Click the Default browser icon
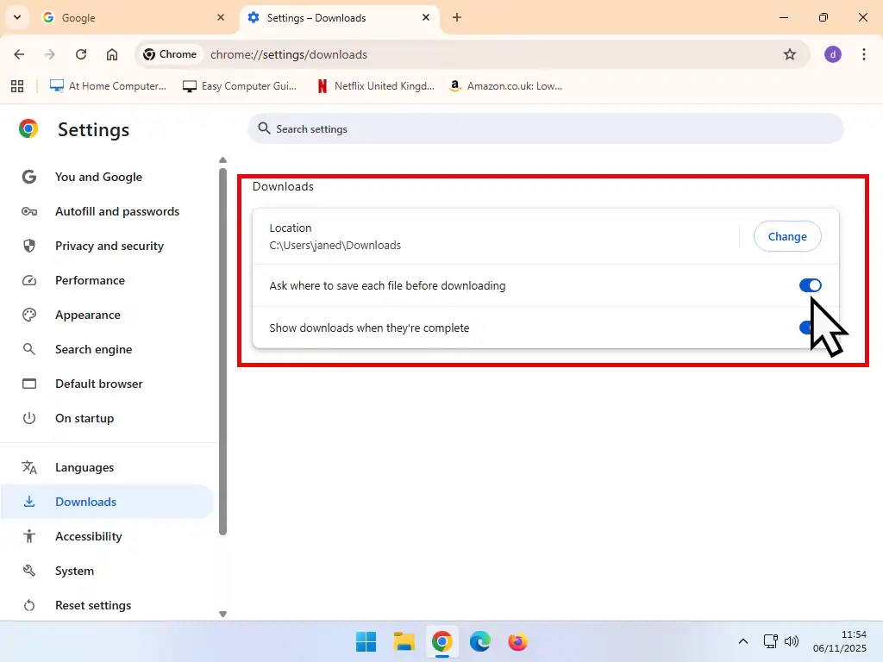883x662 pixels. point(28,384)
